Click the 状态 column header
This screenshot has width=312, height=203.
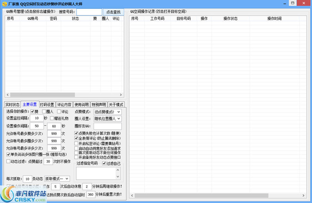tap(76, 18)
